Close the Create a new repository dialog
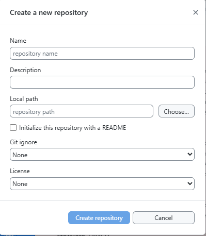206x236 pixels. 196,12
